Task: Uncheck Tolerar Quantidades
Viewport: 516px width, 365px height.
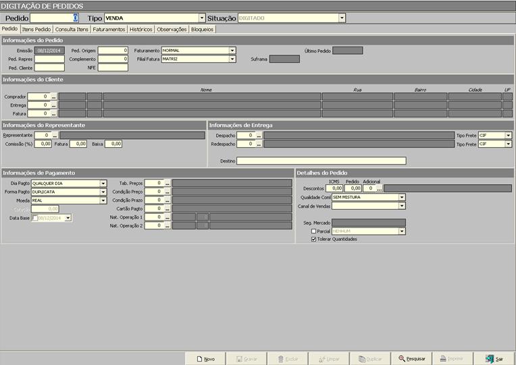Action: tap(313, 239)
